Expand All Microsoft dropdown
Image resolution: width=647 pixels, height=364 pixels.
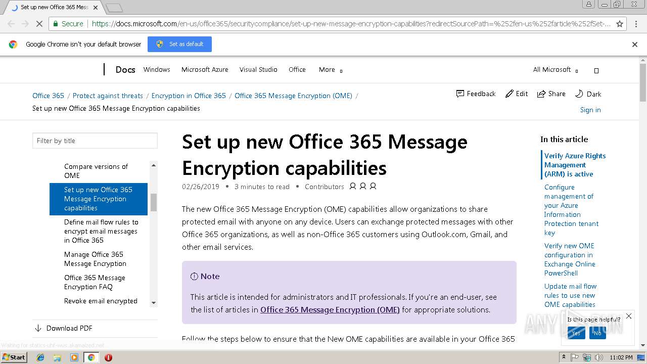pyautogui.click(x=556, y=70)
